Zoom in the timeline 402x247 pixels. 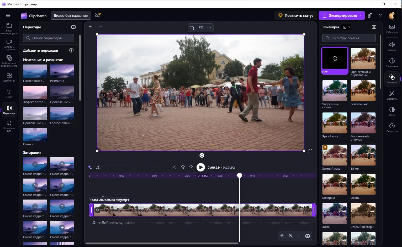point(291,236)
